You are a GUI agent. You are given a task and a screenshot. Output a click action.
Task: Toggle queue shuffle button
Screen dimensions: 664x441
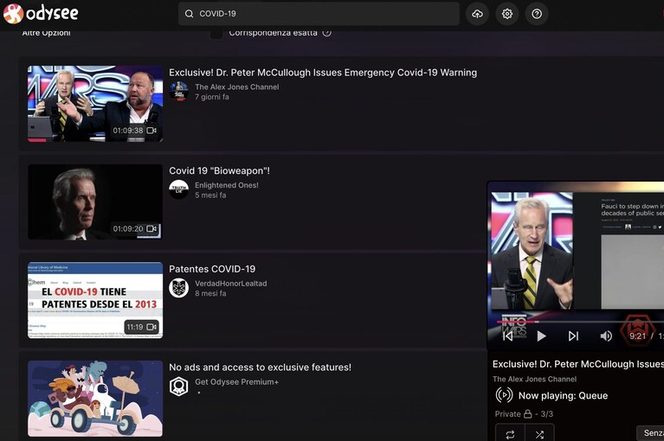tap(539, 433)
